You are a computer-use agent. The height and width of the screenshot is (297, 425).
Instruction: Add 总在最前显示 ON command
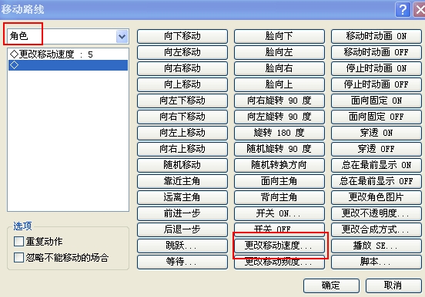376,165
